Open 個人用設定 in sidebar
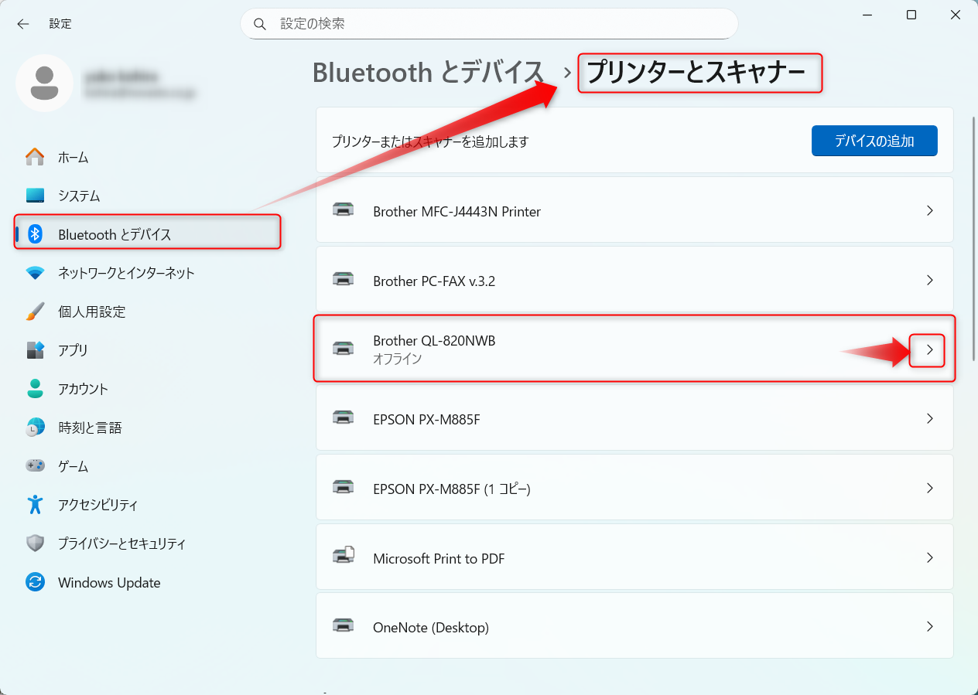Viewport: 978px width, 695px height. (x=91, y=312)
